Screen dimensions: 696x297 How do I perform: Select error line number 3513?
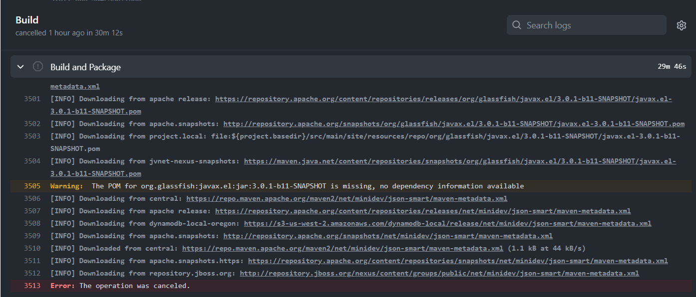(x=32, y=286)
